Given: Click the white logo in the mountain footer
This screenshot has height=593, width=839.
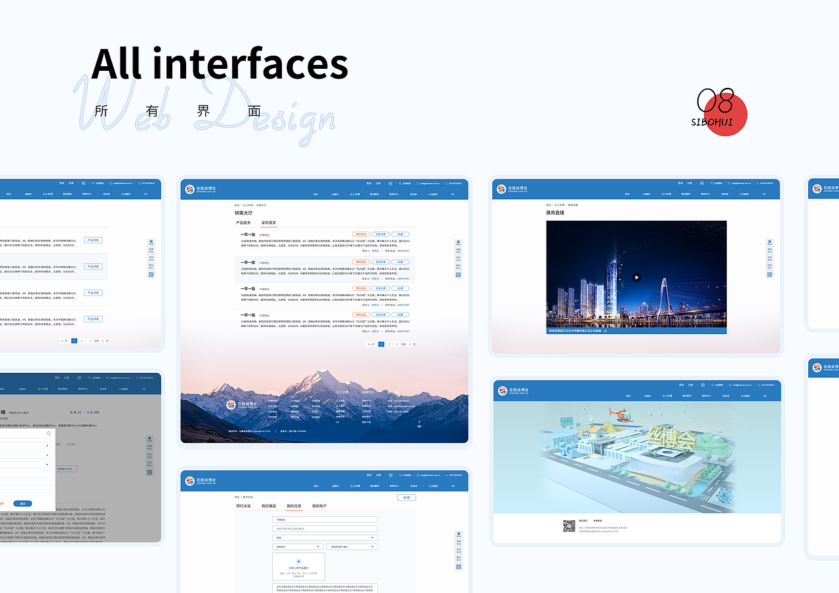Looking at the screenshot, I should (242, 405).
